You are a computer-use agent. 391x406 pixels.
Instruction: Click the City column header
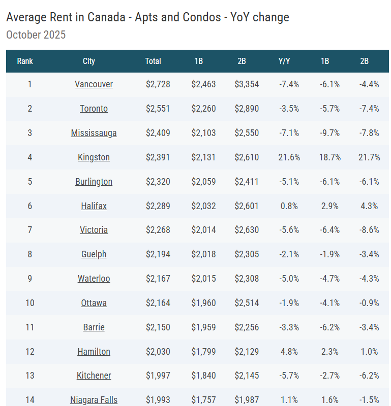click(89, 61)
